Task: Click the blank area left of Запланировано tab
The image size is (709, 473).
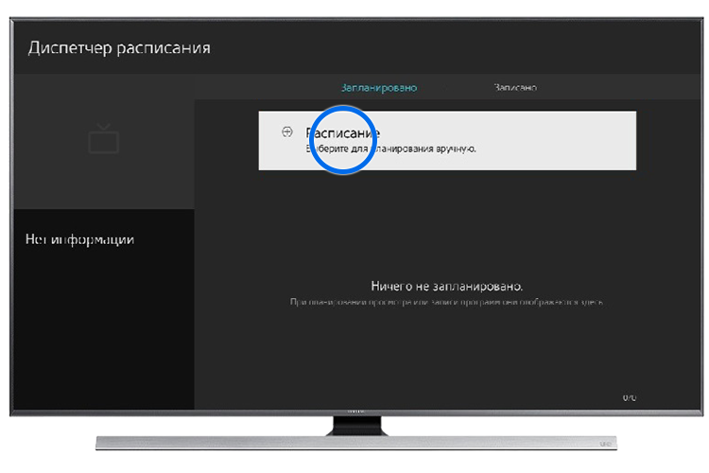Action: pos(255,88)
